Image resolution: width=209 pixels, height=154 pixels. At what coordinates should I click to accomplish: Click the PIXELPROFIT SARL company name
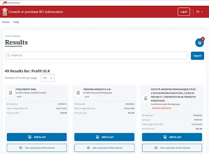pos(26,89)
